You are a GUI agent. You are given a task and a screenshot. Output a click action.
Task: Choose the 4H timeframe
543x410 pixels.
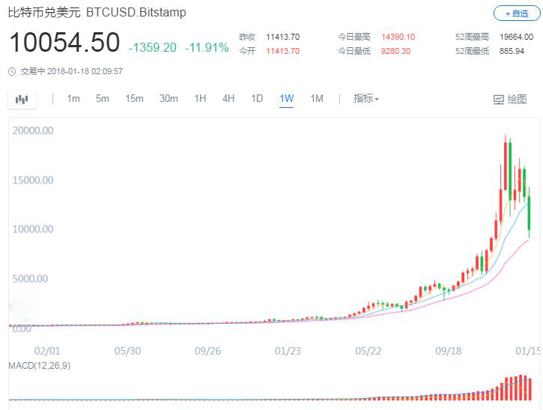[x=228, y=99]
